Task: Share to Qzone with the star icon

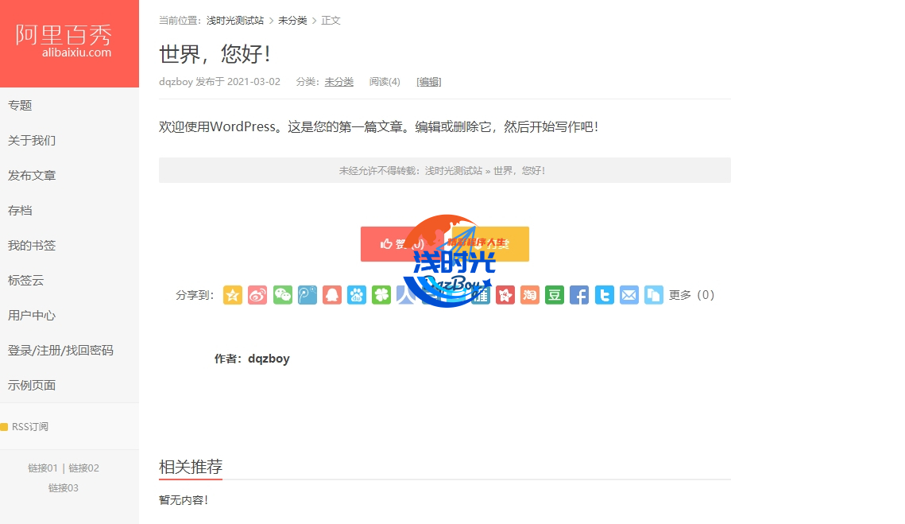Action: (x=233, y=295)
